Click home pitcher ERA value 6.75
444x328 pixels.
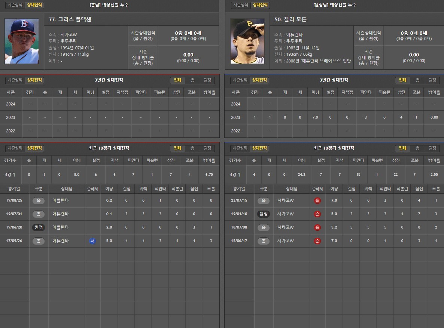[209, 175]
